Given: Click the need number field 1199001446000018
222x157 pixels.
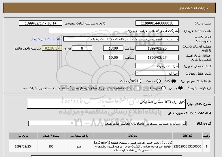Looking at the screenshot, I should tap(157, 23).
